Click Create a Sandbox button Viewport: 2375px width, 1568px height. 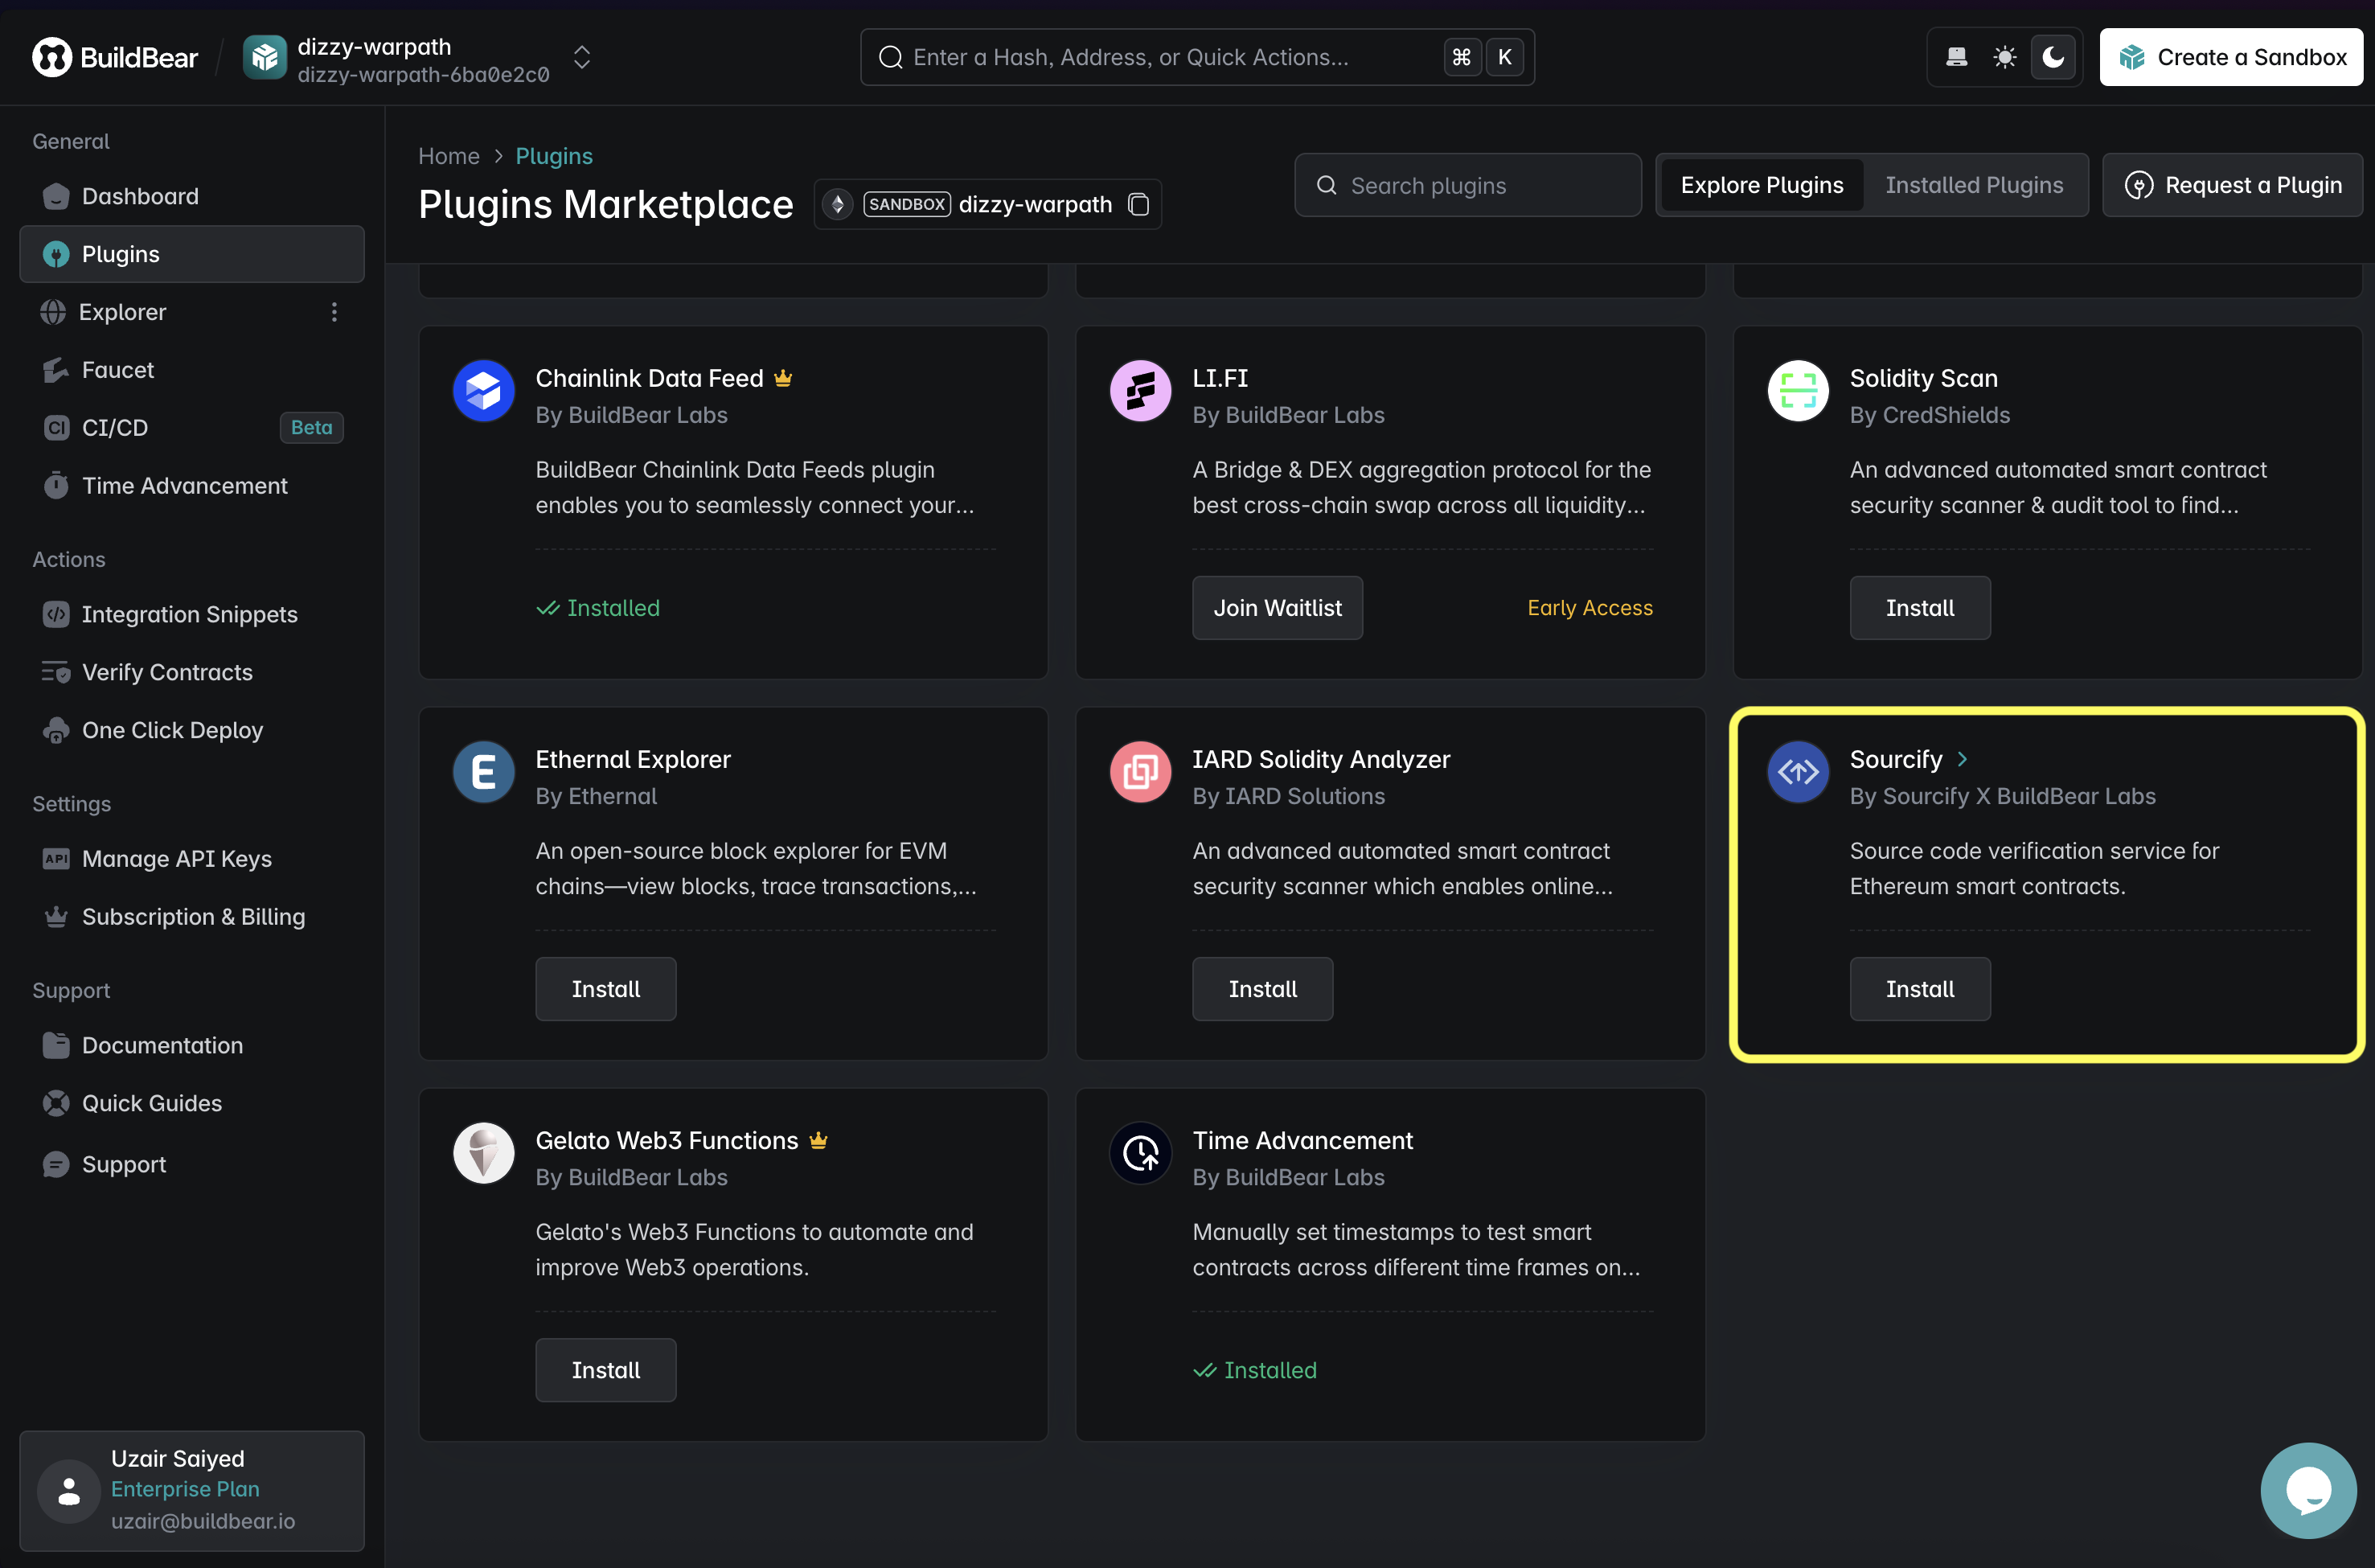(x=2231, y=58)
